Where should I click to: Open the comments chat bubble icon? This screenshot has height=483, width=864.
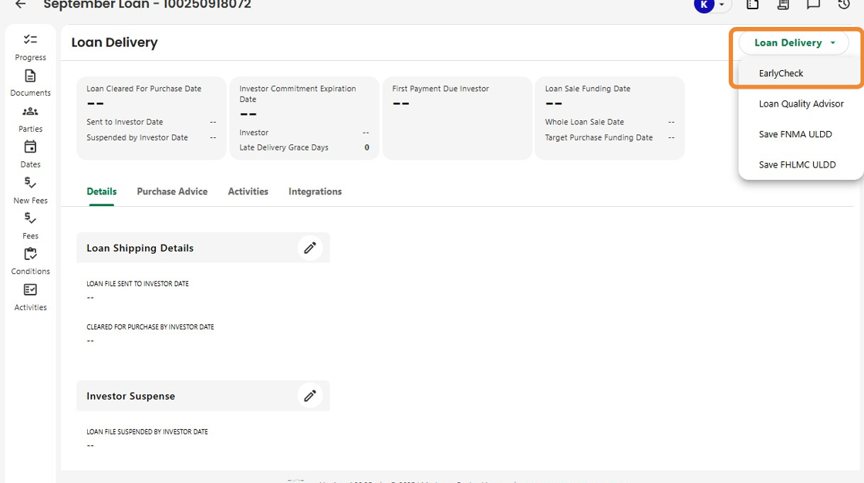tap(813, 5)
